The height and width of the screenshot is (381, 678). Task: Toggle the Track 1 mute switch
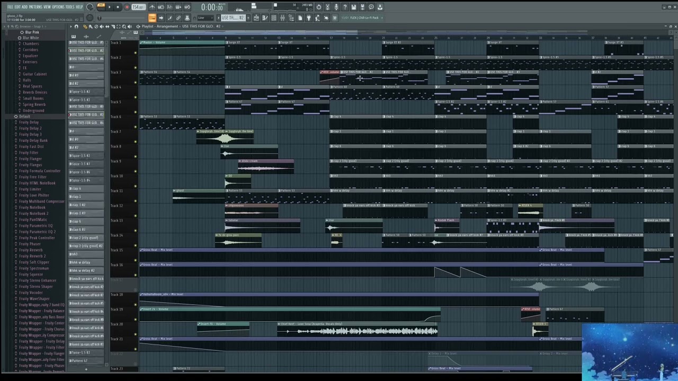135,52
